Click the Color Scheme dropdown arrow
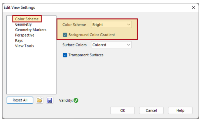The height and width of the screenshot is (121, 202). [128, 25]
